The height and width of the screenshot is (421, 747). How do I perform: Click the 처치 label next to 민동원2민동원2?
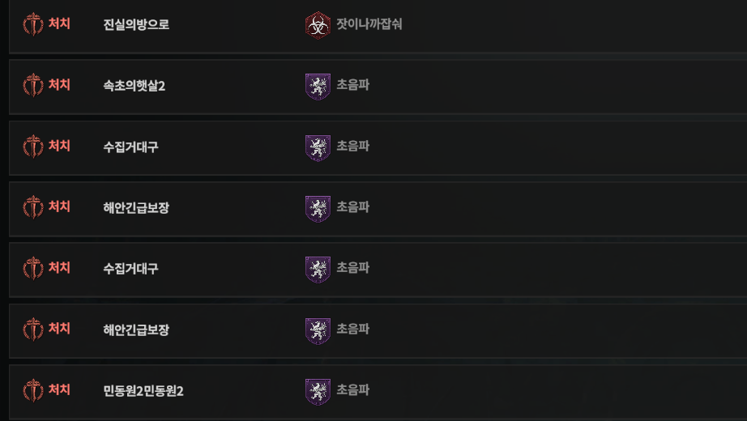coord(60,389)
